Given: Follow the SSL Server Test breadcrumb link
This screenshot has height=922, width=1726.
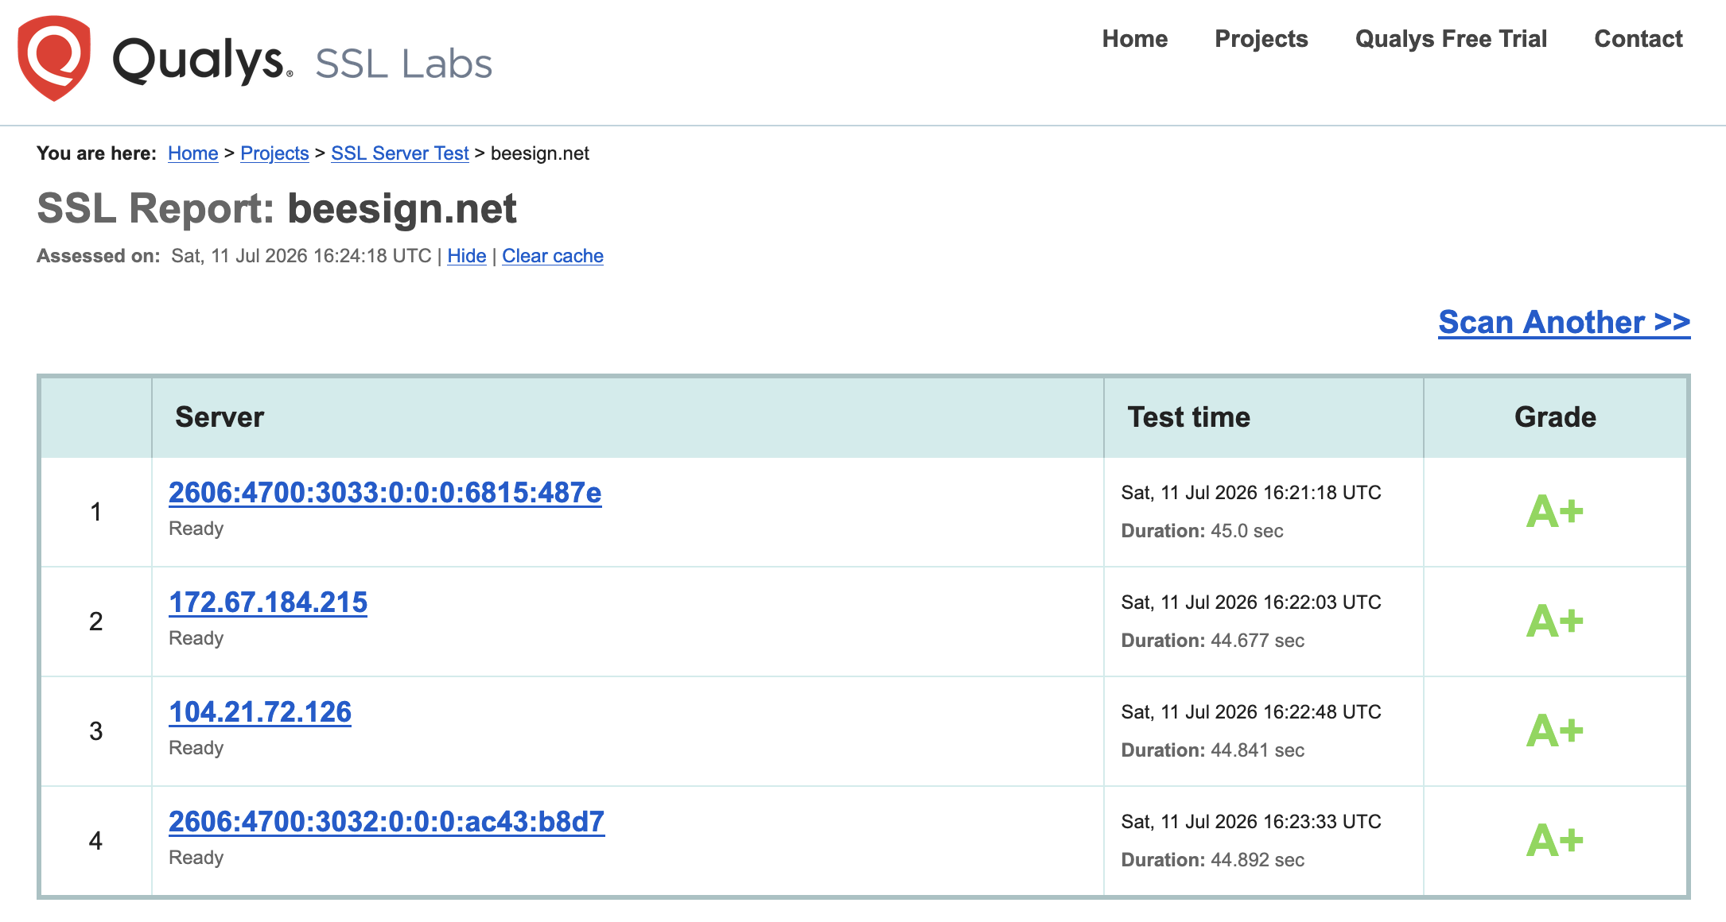Looking at the screenshot, I should pos(399,153).
